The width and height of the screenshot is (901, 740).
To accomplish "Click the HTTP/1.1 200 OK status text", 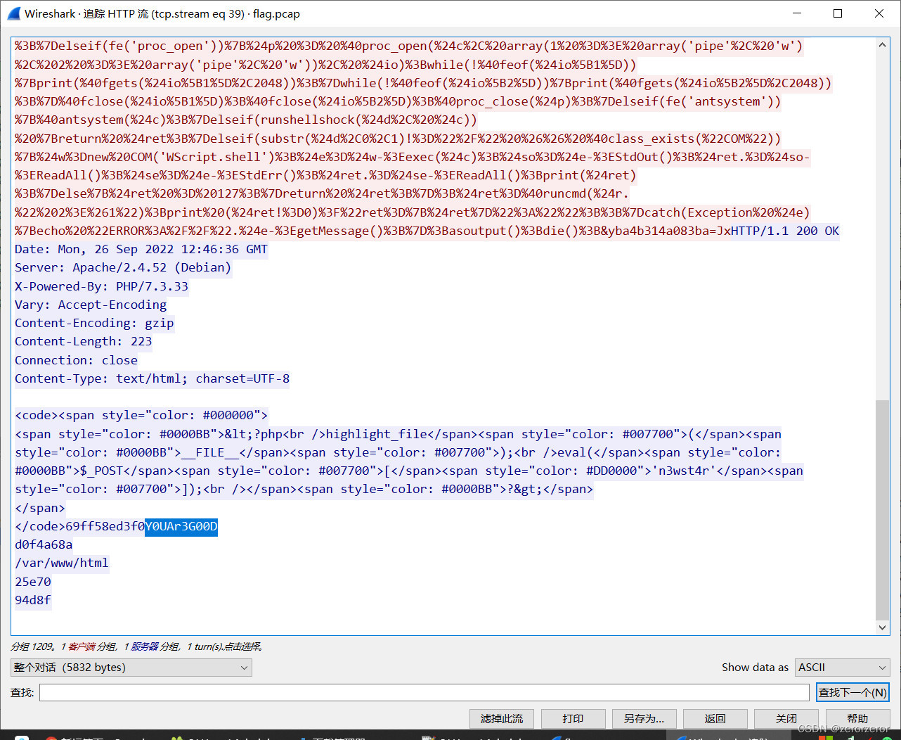I will 785,231.
